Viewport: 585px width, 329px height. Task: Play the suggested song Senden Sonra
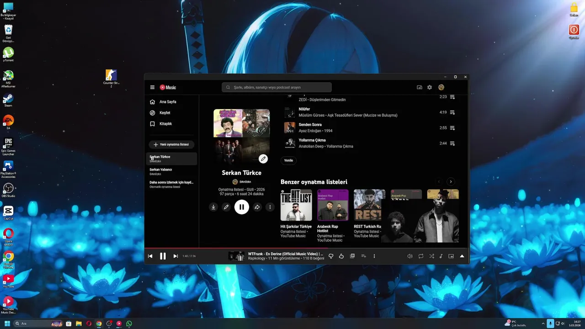click(x=310, y=125)
